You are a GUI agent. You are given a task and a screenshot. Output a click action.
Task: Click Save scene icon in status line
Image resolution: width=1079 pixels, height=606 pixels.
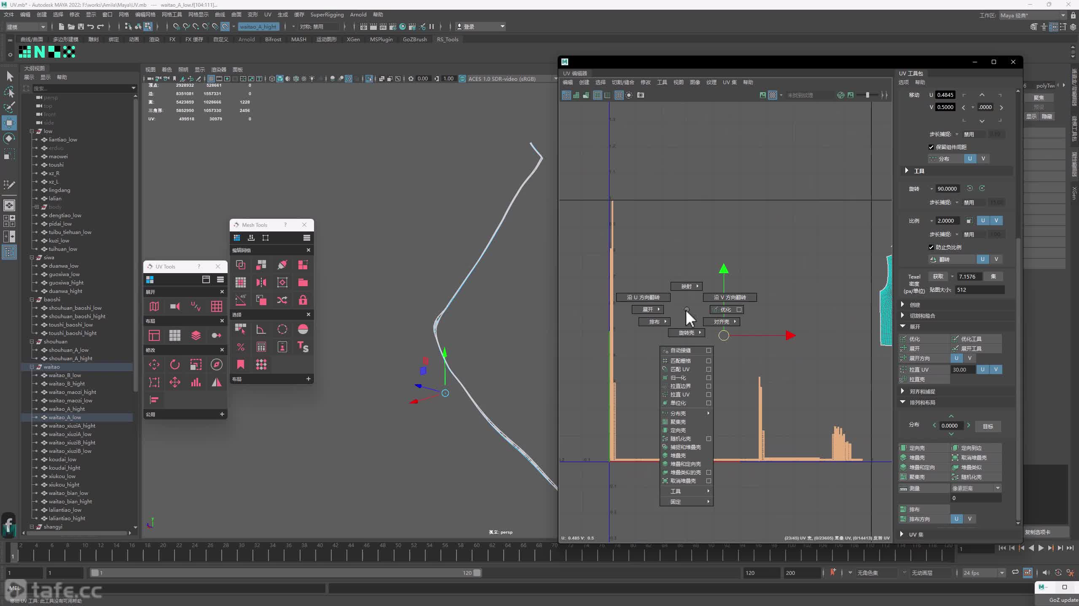coord(81,27)
